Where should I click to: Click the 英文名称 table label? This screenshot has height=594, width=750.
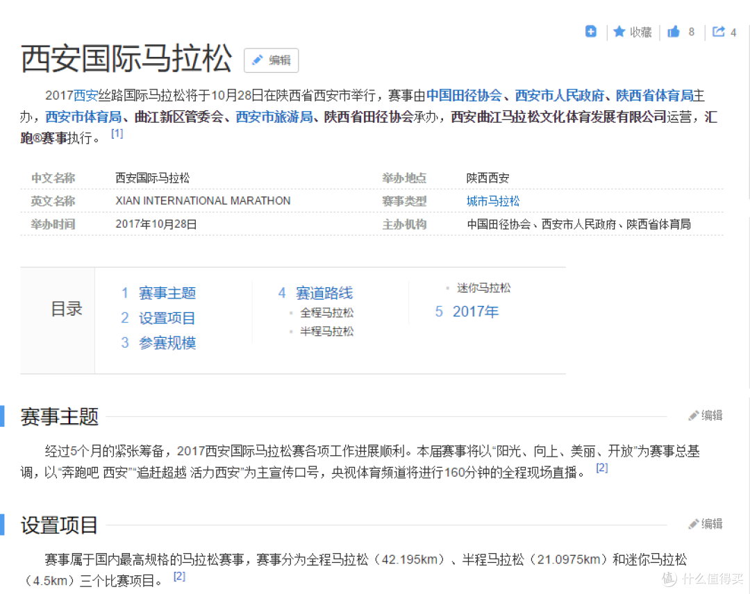[53, 201]
